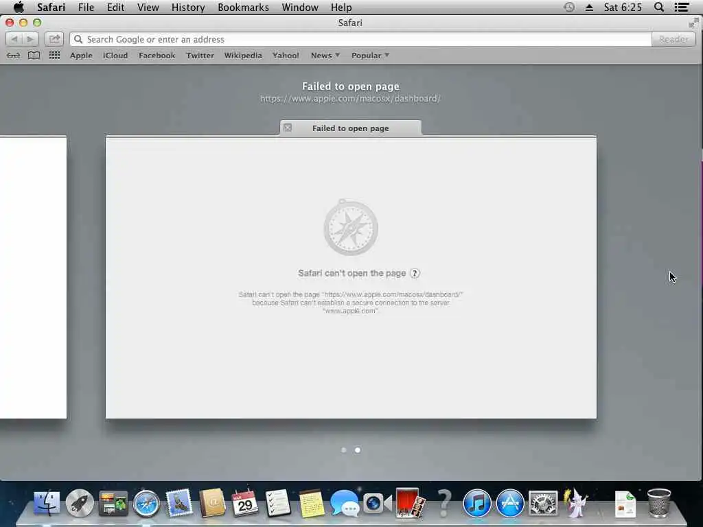Open the Apple menu
The height and width of the screenshot is (527, 703).
pyautogui.click(x=19, y=7)
